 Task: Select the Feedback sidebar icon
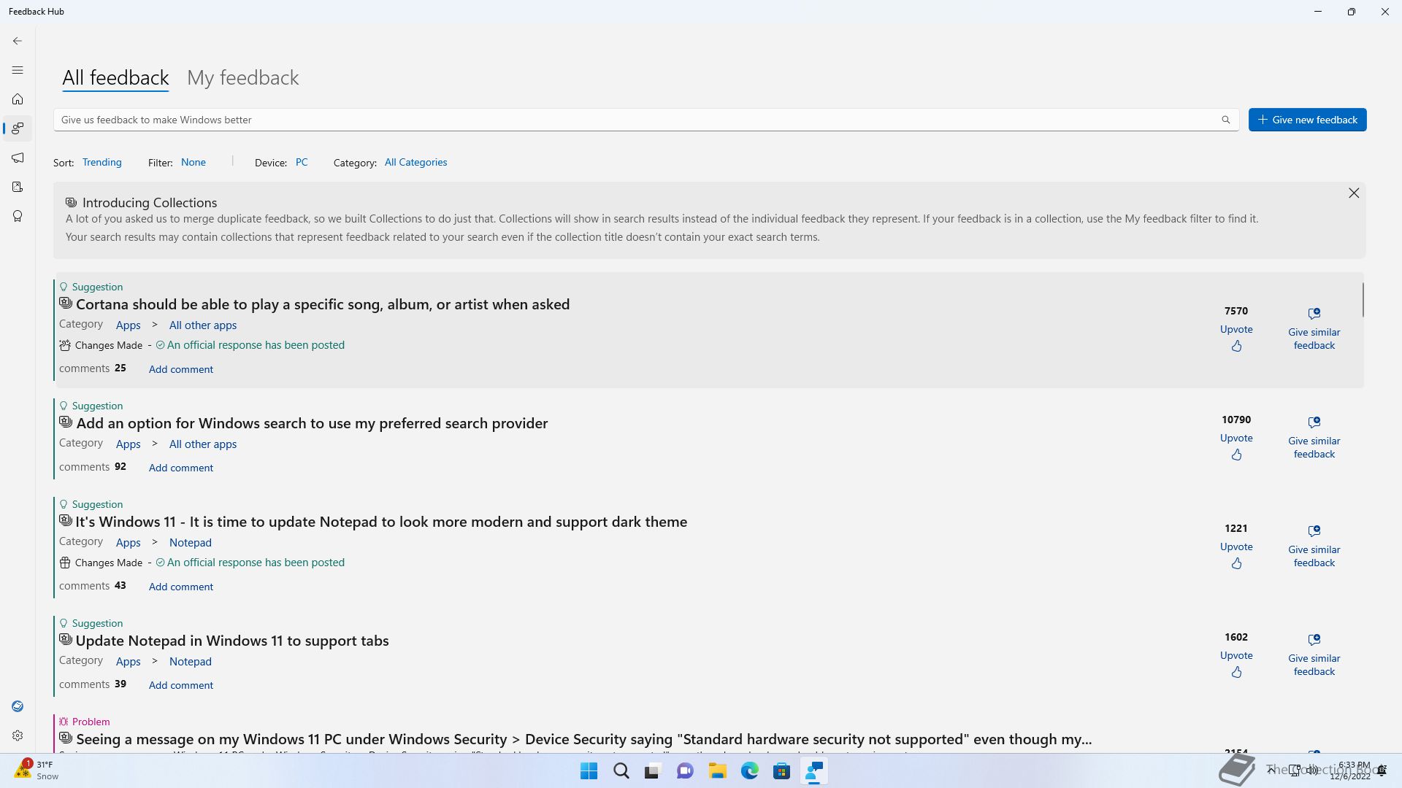(x=18, y=128)
